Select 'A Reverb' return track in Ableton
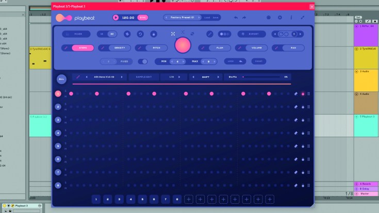This screenshot has height=213, width=379. click(366, 184)
